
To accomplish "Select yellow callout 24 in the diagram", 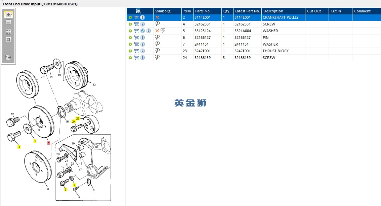I will point(74,121).
